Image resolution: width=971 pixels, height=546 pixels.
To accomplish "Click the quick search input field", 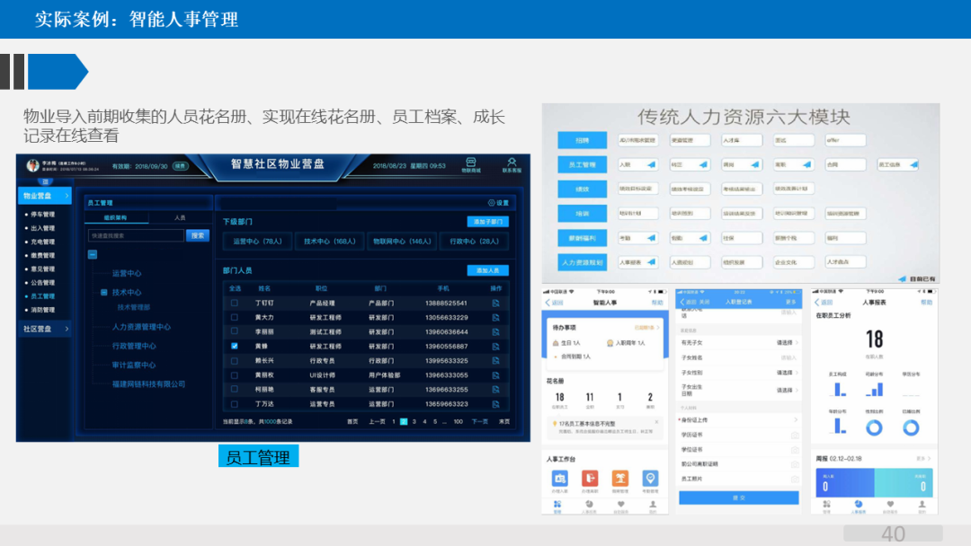I will pyautogui.click(x=137, y=235).
